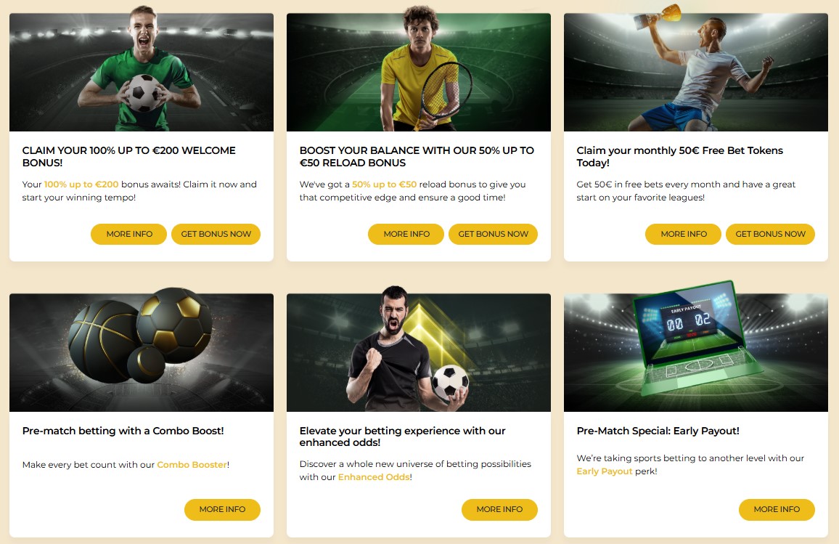
Task: Click the trophy-raising athlete banner image
Action: (695, 72)
